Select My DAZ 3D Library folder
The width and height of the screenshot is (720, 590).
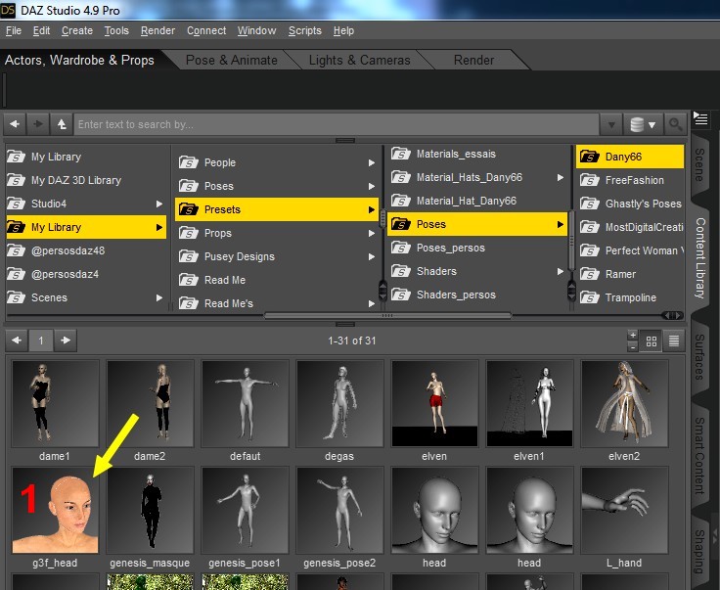click(x=86, y=180)
